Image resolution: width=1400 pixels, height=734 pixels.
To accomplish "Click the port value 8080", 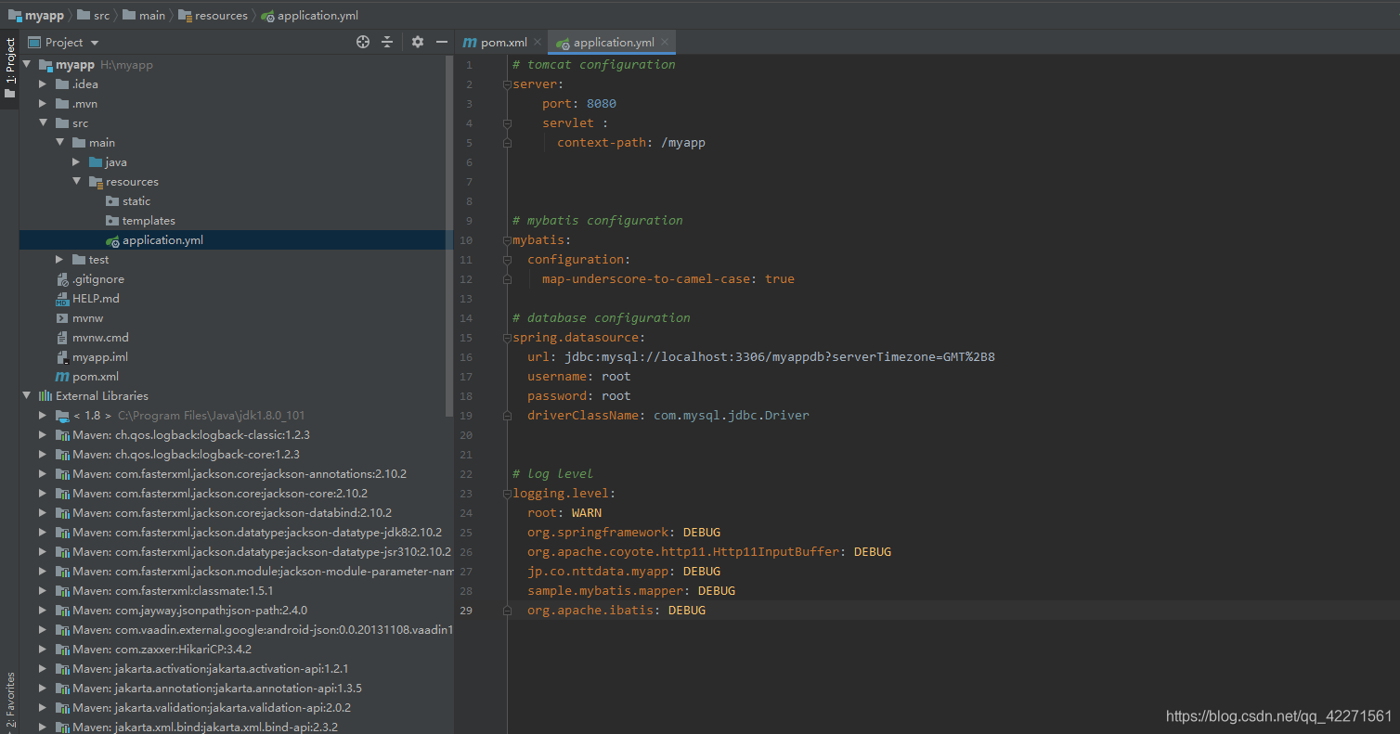I will coord(602,104).
